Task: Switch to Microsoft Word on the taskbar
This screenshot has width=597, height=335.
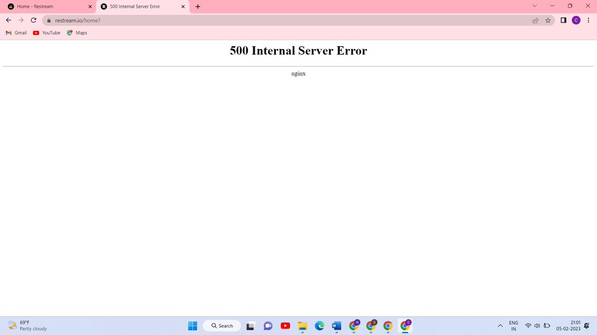Action: [336, 326]
